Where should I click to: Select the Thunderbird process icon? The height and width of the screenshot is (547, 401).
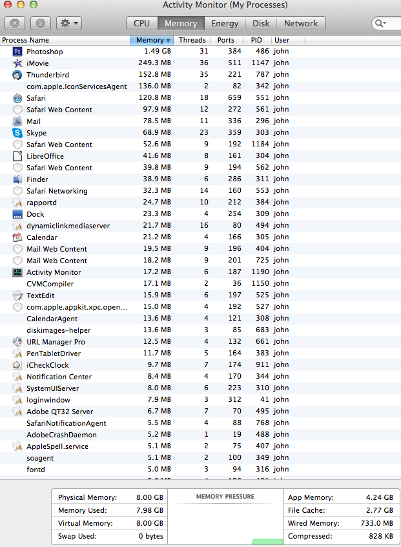(x=17, y=75)
